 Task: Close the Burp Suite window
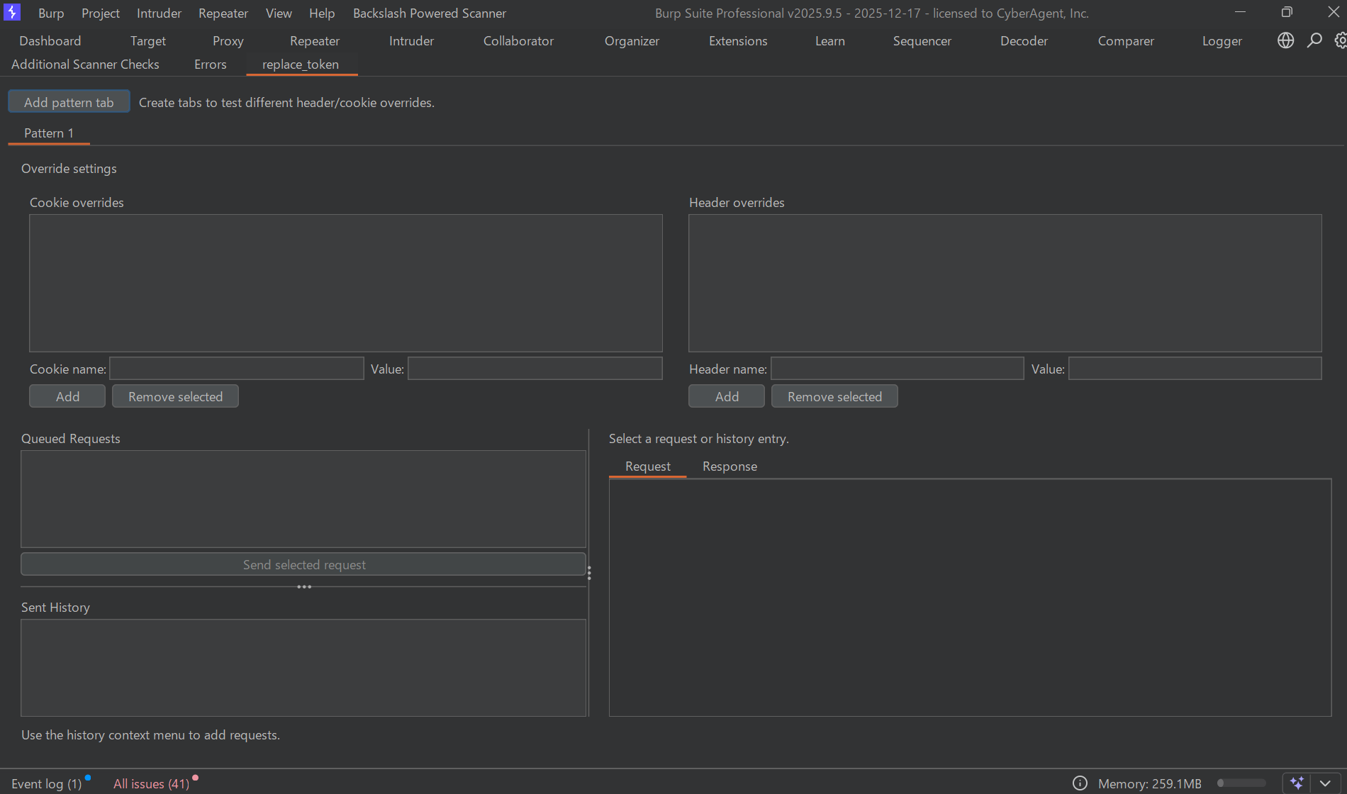click(1333, 12)
